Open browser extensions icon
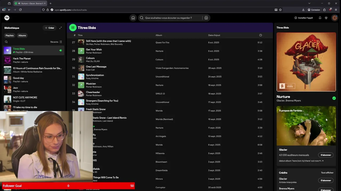Image resolution: width=341 pixels, height=191 pixels. pos(324,10)
